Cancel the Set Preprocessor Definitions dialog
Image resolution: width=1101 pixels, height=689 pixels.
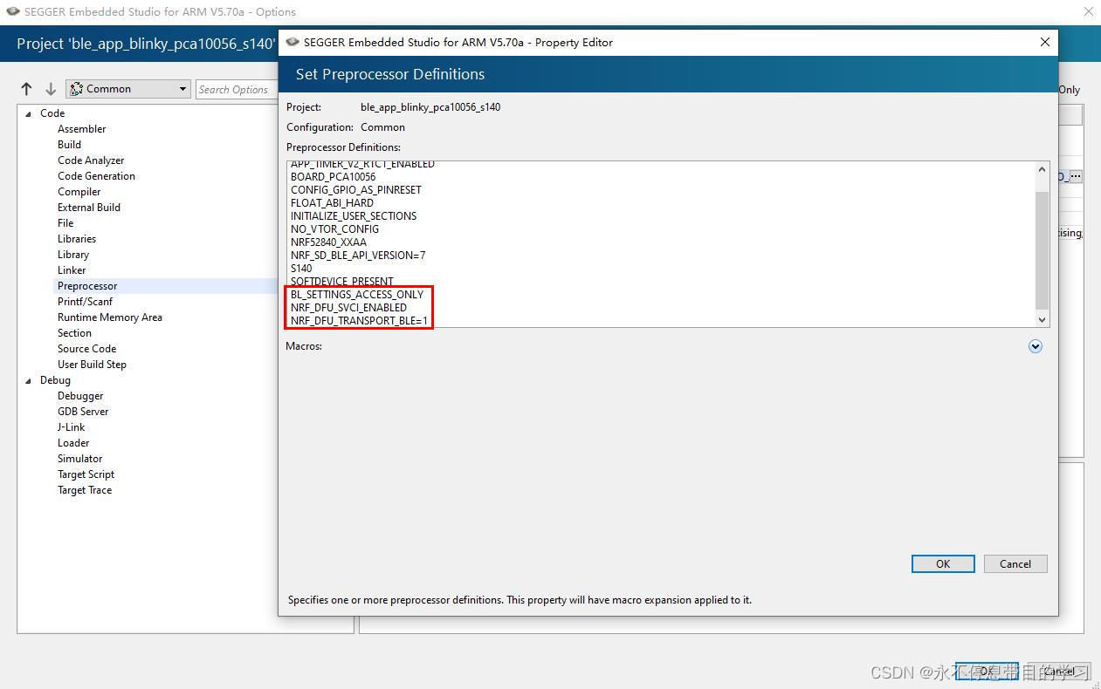[x=1015, y=563]
